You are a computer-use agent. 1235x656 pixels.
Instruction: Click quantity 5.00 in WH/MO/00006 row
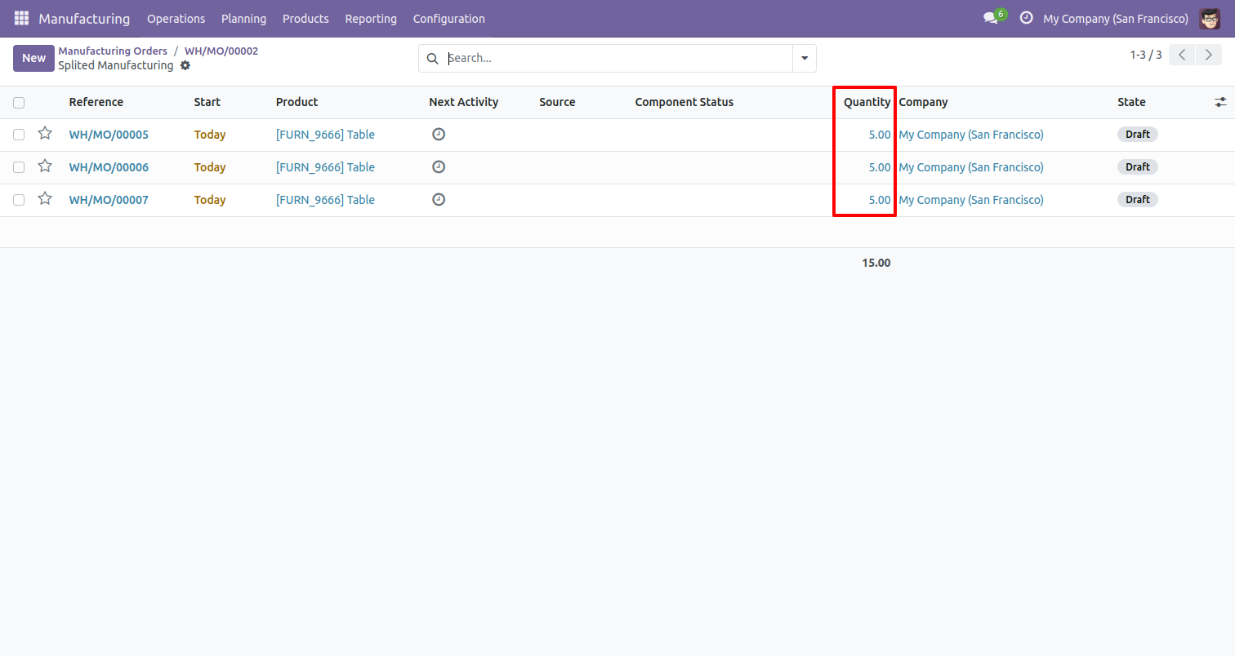tap(880, 167)
